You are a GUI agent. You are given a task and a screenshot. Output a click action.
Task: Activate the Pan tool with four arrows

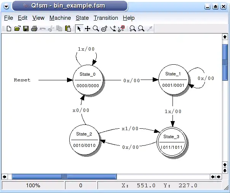88,29
